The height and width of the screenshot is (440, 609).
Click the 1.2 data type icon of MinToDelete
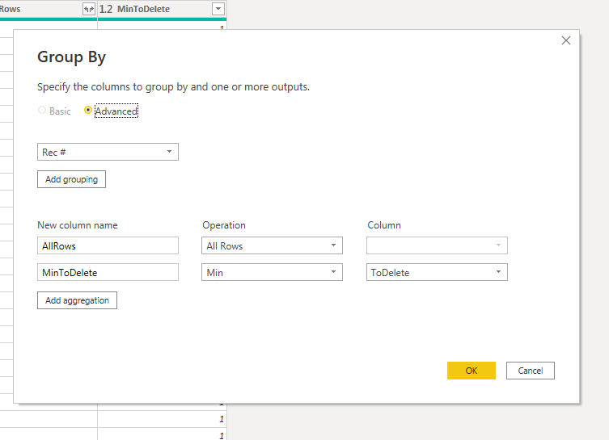106,9
